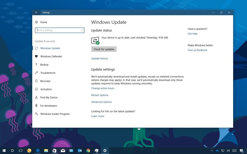This screenshot has height=154, width=247.
Task: Maximize the Settings window
Action: [x=221, y=13]
